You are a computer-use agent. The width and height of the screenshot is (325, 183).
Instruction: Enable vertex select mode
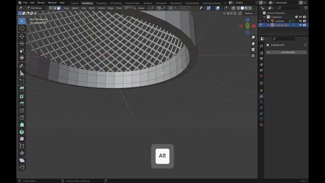point(51,8)
